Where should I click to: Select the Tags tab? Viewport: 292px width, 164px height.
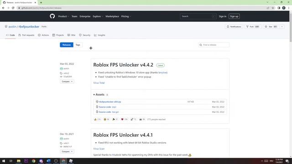(78, 45)
